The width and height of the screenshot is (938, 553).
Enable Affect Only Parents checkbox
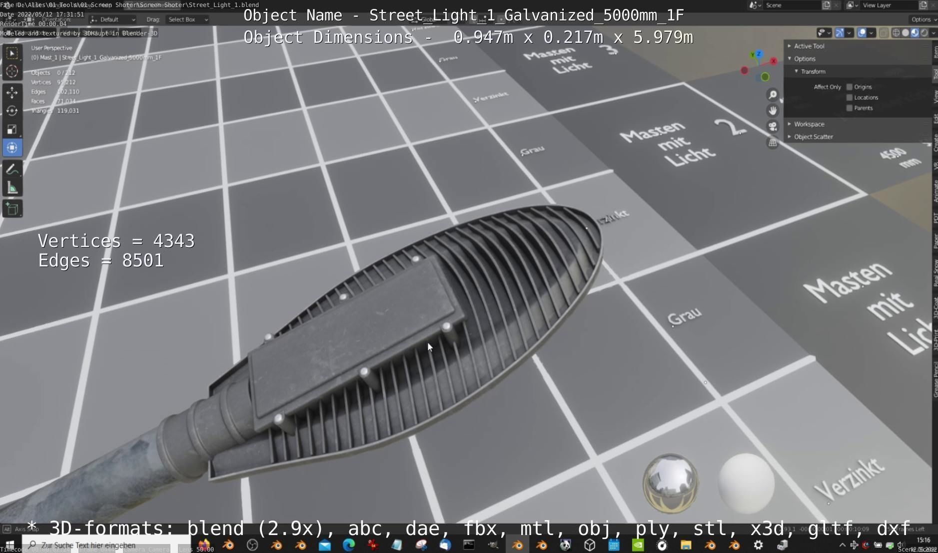(x=849, y=108)
